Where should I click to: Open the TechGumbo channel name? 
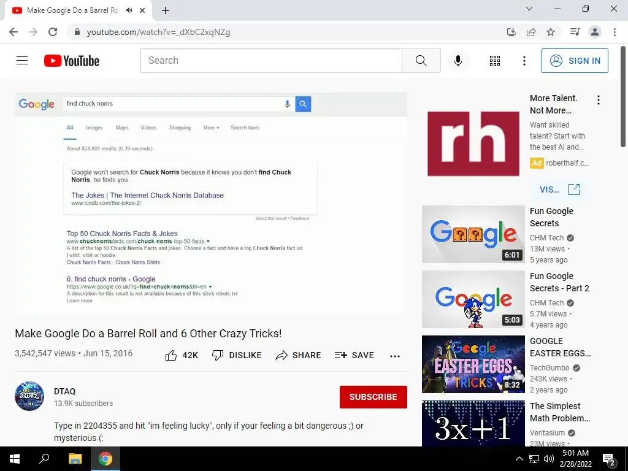coord(549,368)
